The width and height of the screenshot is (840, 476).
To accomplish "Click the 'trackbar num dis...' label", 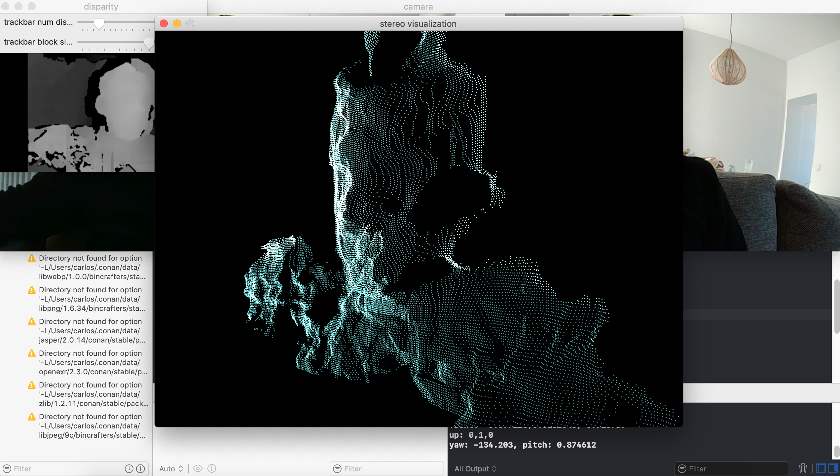I will (38, 22).
